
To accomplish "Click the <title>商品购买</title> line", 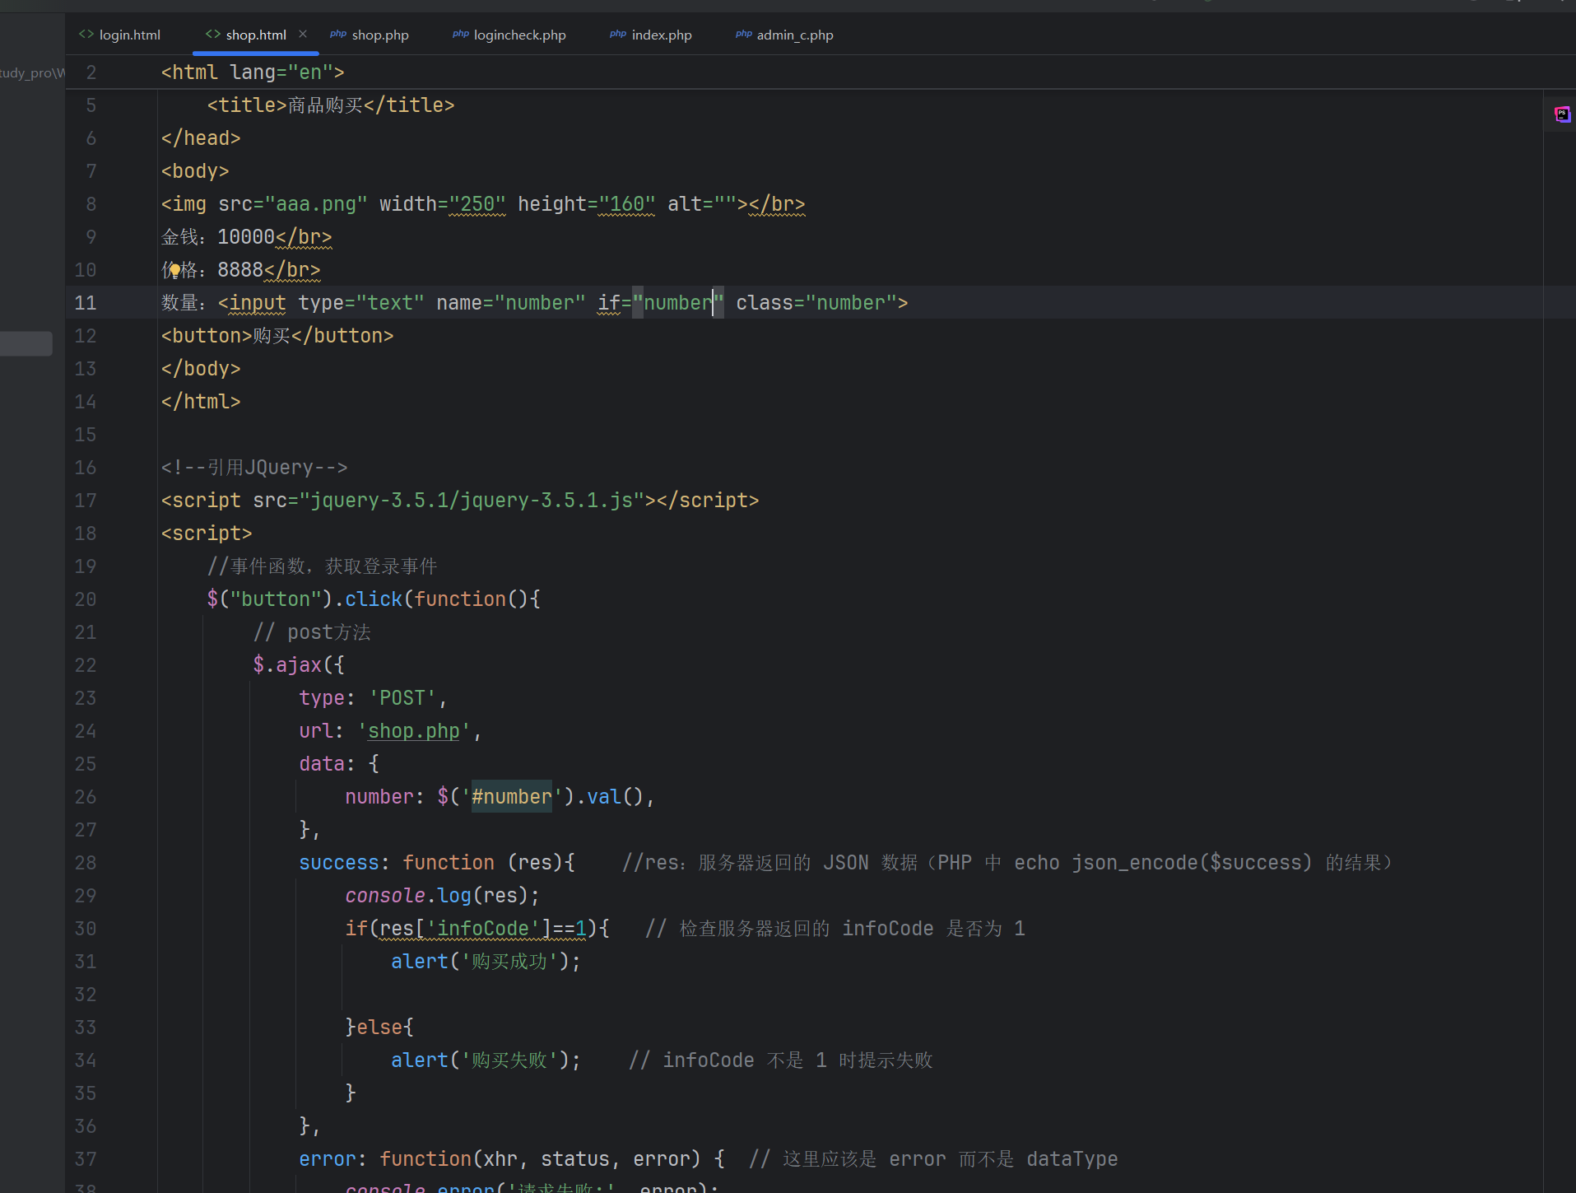I will point(331,105).
